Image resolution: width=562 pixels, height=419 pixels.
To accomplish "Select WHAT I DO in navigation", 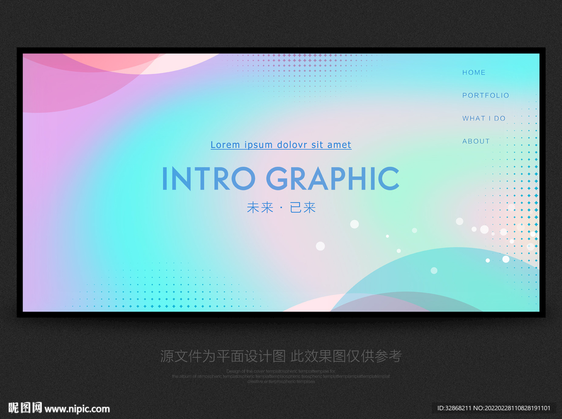I will coord(484,118).
